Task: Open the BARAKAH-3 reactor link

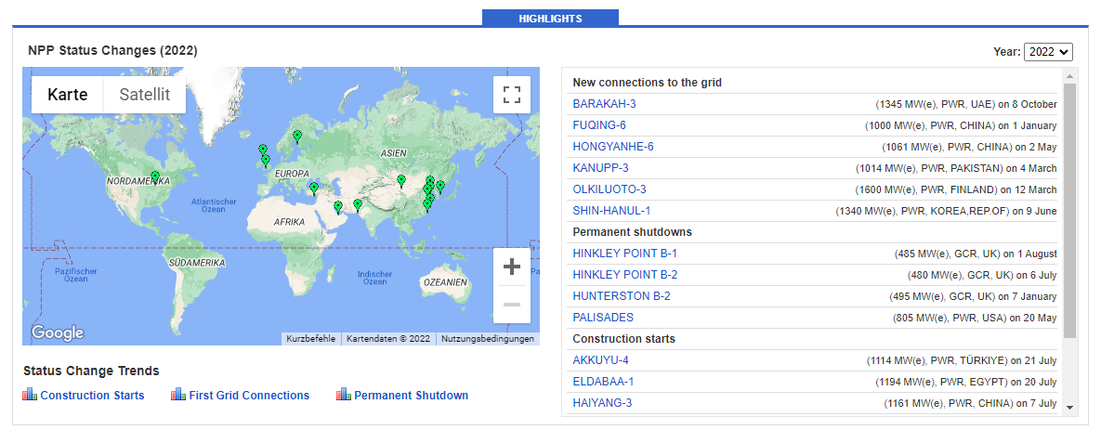Action: coord(604,104)
